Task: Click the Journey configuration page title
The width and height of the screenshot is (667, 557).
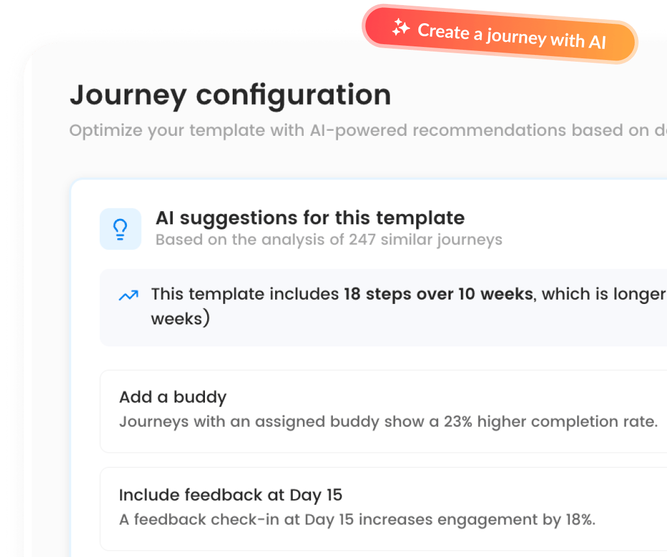Action: pyautogui.click(x=230, y=94)
